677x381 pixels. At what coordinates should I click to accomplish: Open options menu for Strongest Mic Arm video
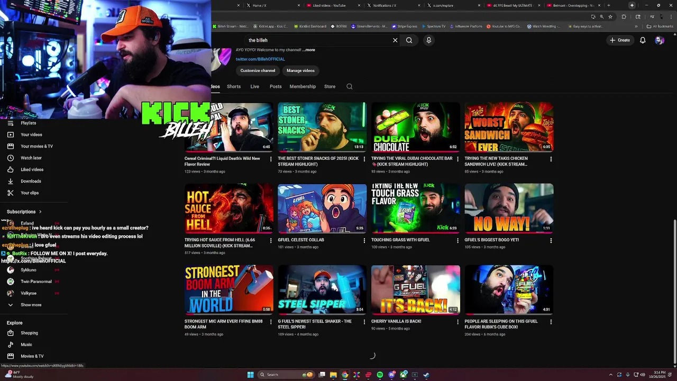[x=271, y=322]
